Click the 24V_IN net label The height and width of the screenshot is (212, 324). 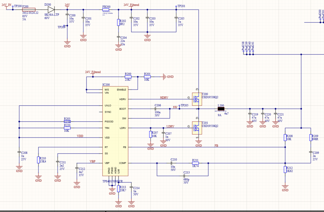pos(6,5)
